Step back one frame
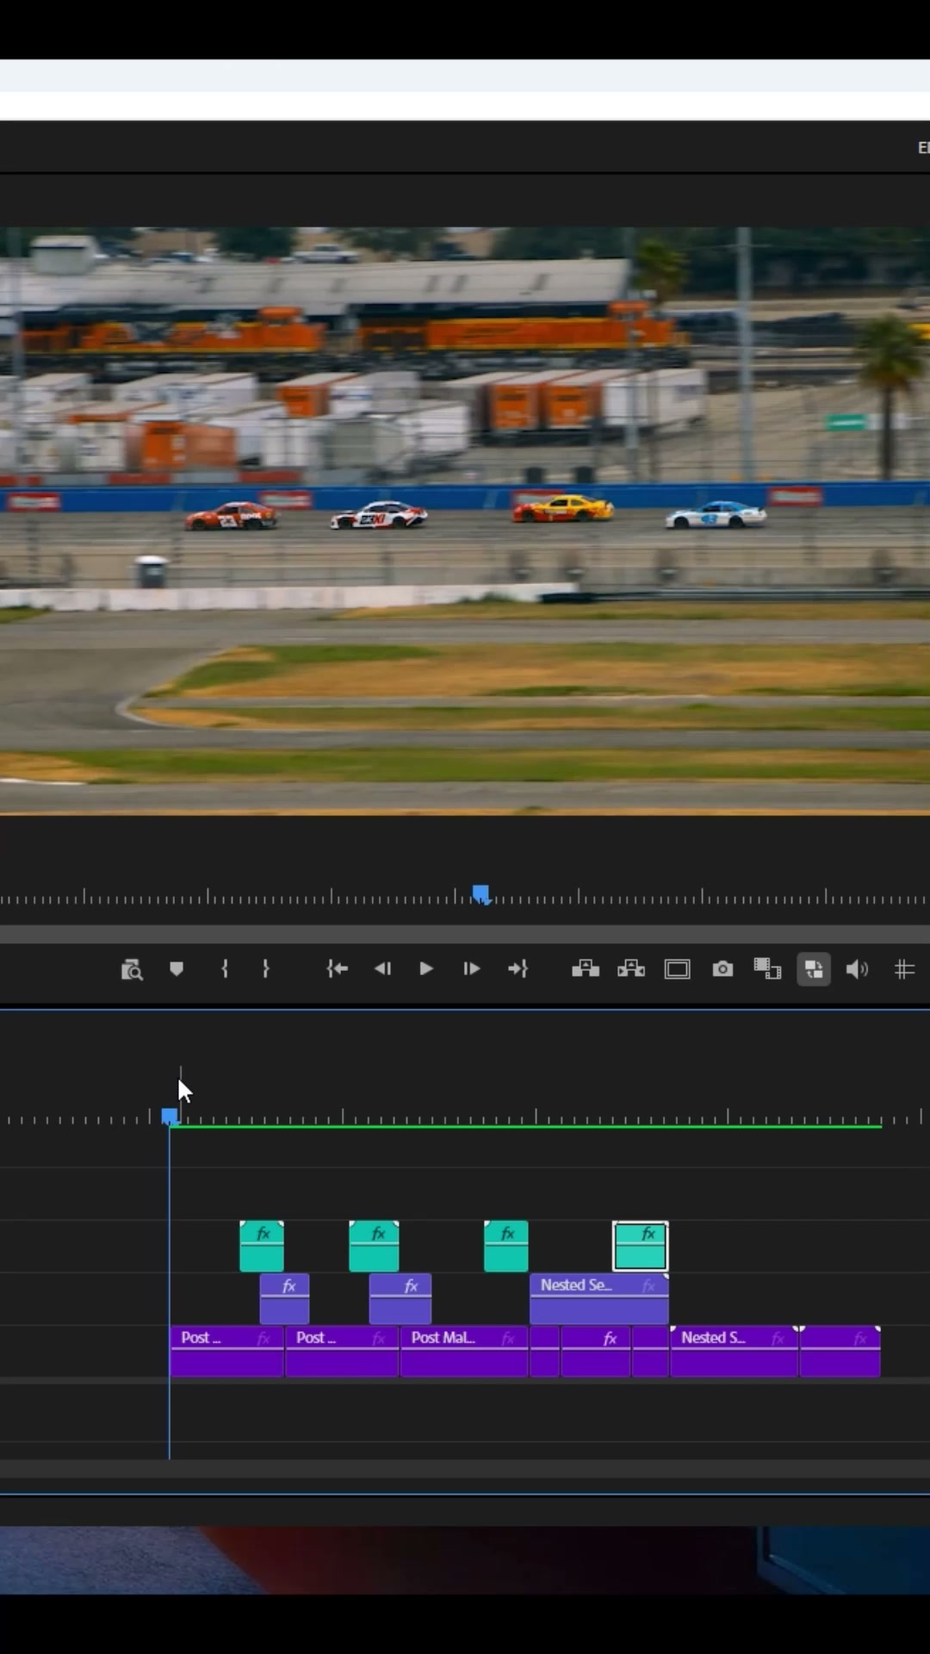The width and height of the screenshot is (930, 1654). point(383,969)
